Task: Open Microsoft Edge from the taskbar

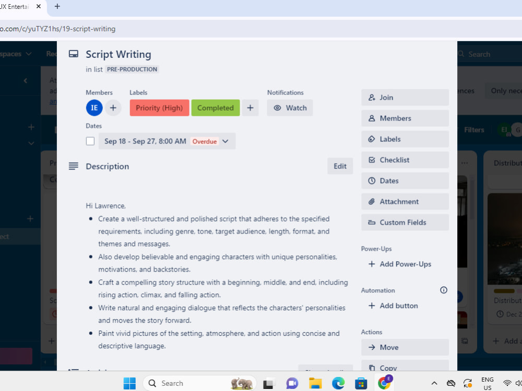Action: tap(338, 383)
